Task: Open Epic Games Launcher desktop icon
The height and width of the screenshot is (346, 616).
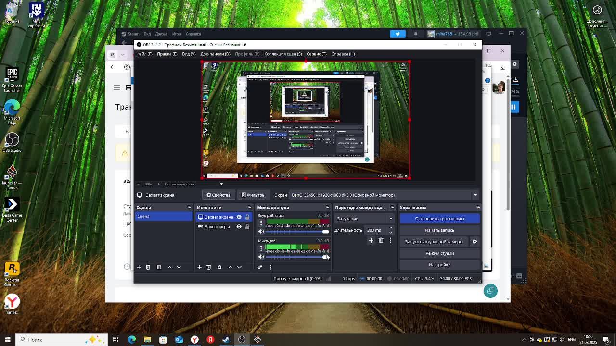Action: coord(12,80)
